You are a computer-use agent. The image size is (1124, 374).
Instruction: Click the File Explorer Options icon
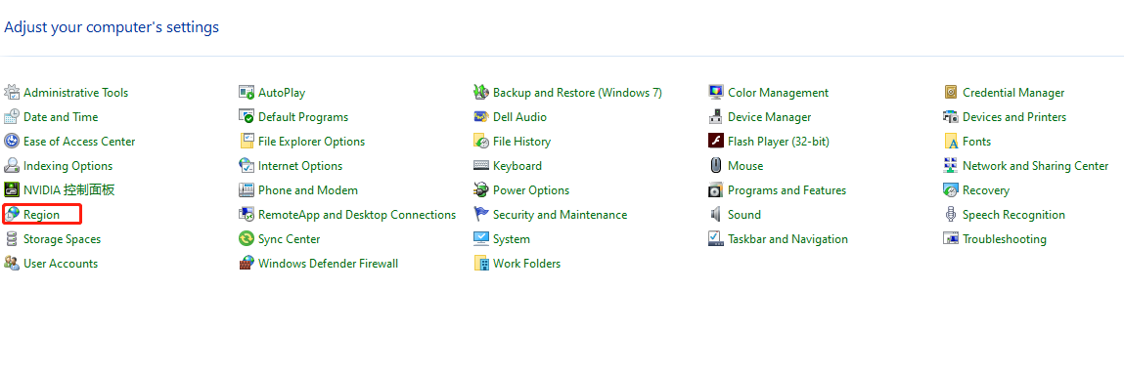point(247,141)
